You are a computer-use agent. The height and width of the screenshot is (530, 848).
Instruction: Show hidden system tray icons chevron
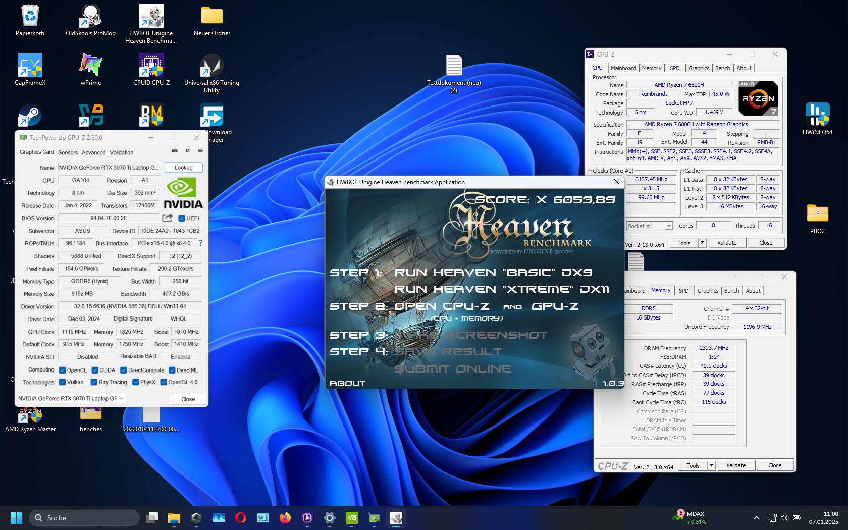[756, 518]
